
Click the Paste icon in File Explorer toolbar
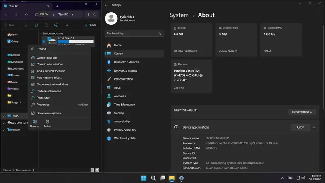coord(46,25)
